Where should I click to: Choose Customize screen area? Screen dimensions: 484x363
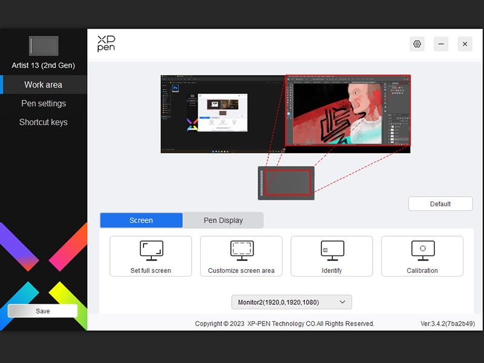tap(241, 256)
